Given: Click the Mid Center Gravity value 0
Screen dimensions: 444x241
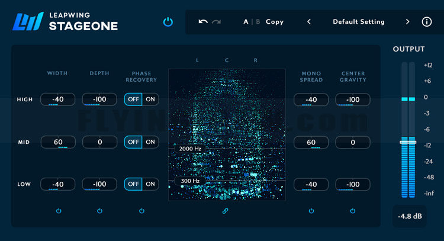Looking at the screenshot, I should tap(353, 142).
